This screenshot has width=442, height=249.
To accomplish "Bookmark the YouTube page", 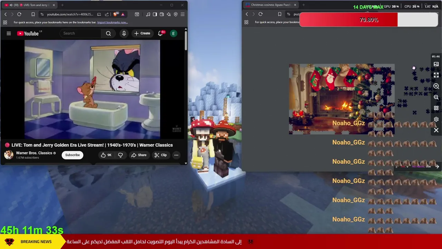I will click(x=33, y=14).
